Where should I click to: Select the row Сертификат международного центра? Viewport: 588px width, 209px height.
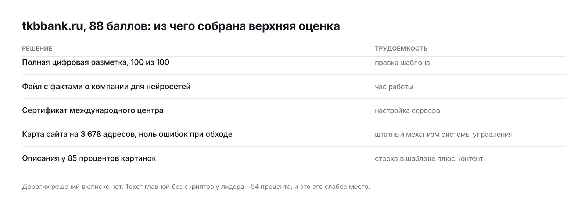pos(294,110)
